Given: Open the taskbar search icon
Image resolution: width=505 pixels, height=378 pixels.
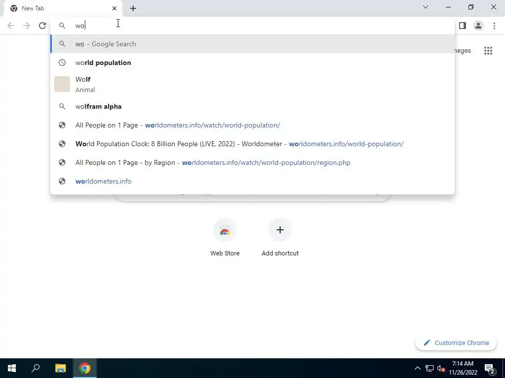Looking at the screenshot, I should 36,368.
